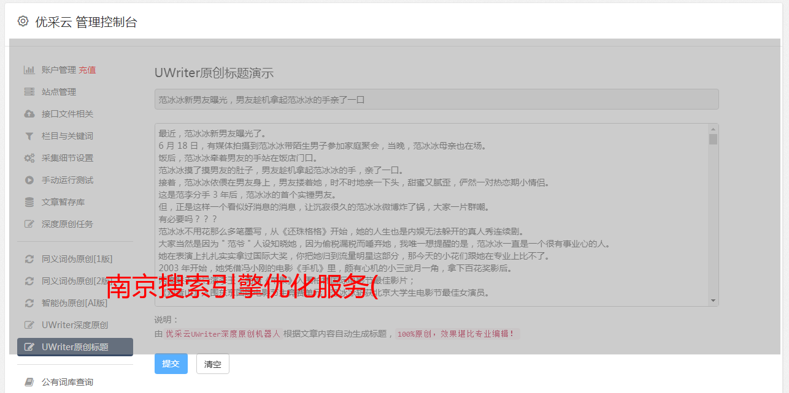Click the line 有必要吗？？？

[x=188, y=219]
